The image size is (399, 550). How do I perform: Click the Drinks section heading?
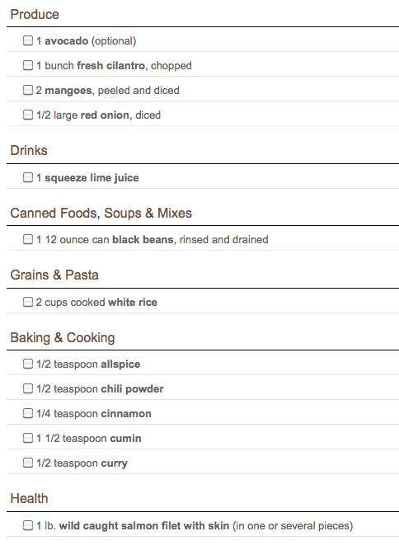[29, 150]
